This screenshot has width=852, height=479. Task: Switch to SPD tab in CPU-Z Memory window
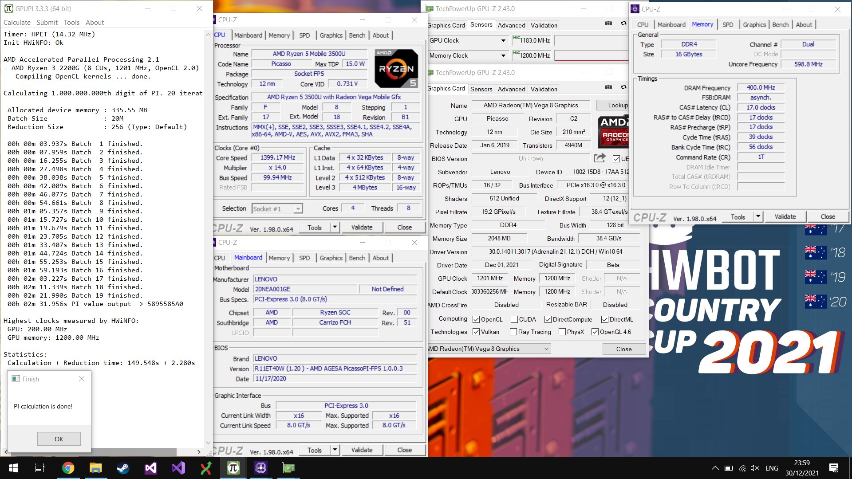(728, 25)
